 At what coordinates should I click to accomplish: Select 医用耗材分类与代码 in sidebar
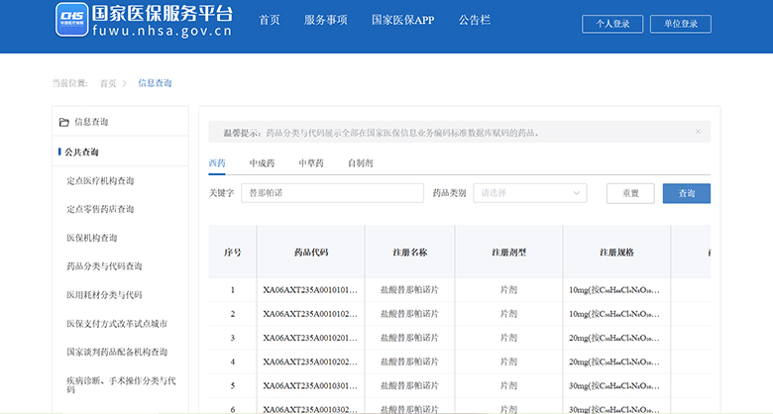pyautogui.click(x=104, y=295)
